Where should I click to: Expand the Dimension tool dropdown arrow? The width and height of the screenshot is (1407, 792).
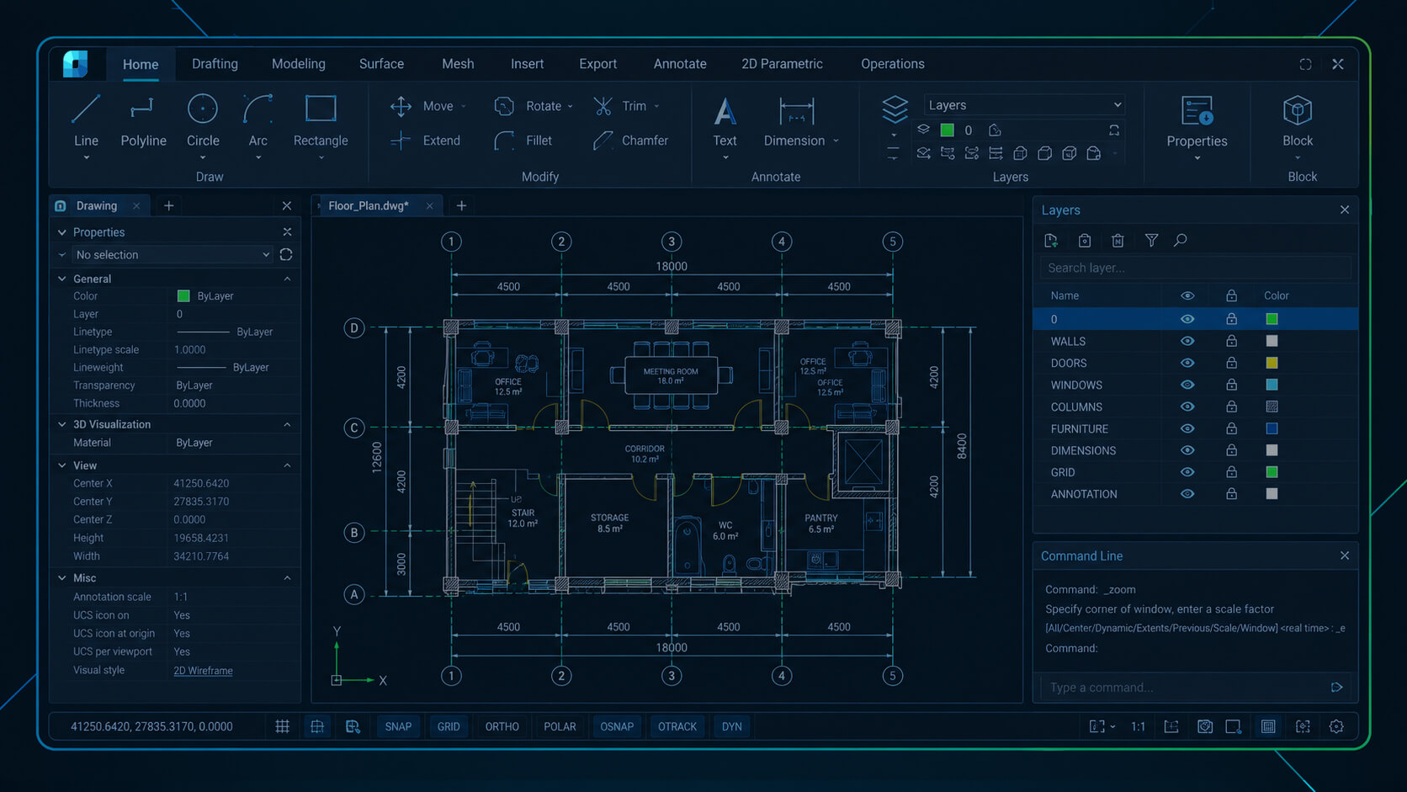(x=836, y=141)
